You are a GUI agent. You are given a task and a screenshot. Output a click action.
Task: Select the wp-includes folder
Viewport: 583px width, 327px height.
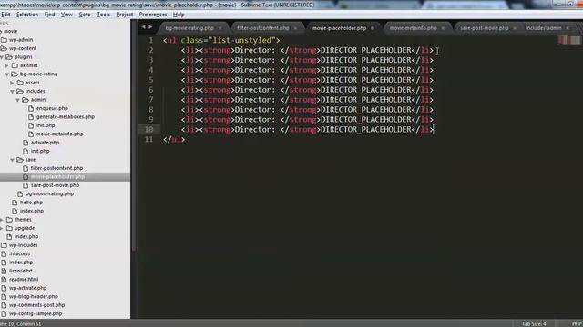pos(23,245)
